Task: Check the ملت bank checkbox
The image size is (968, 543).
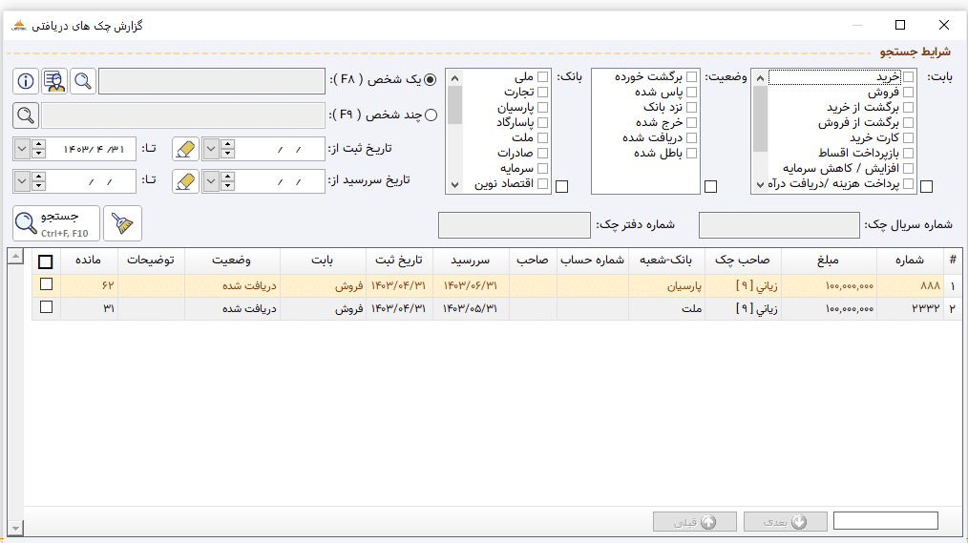Action: [542, 137]
